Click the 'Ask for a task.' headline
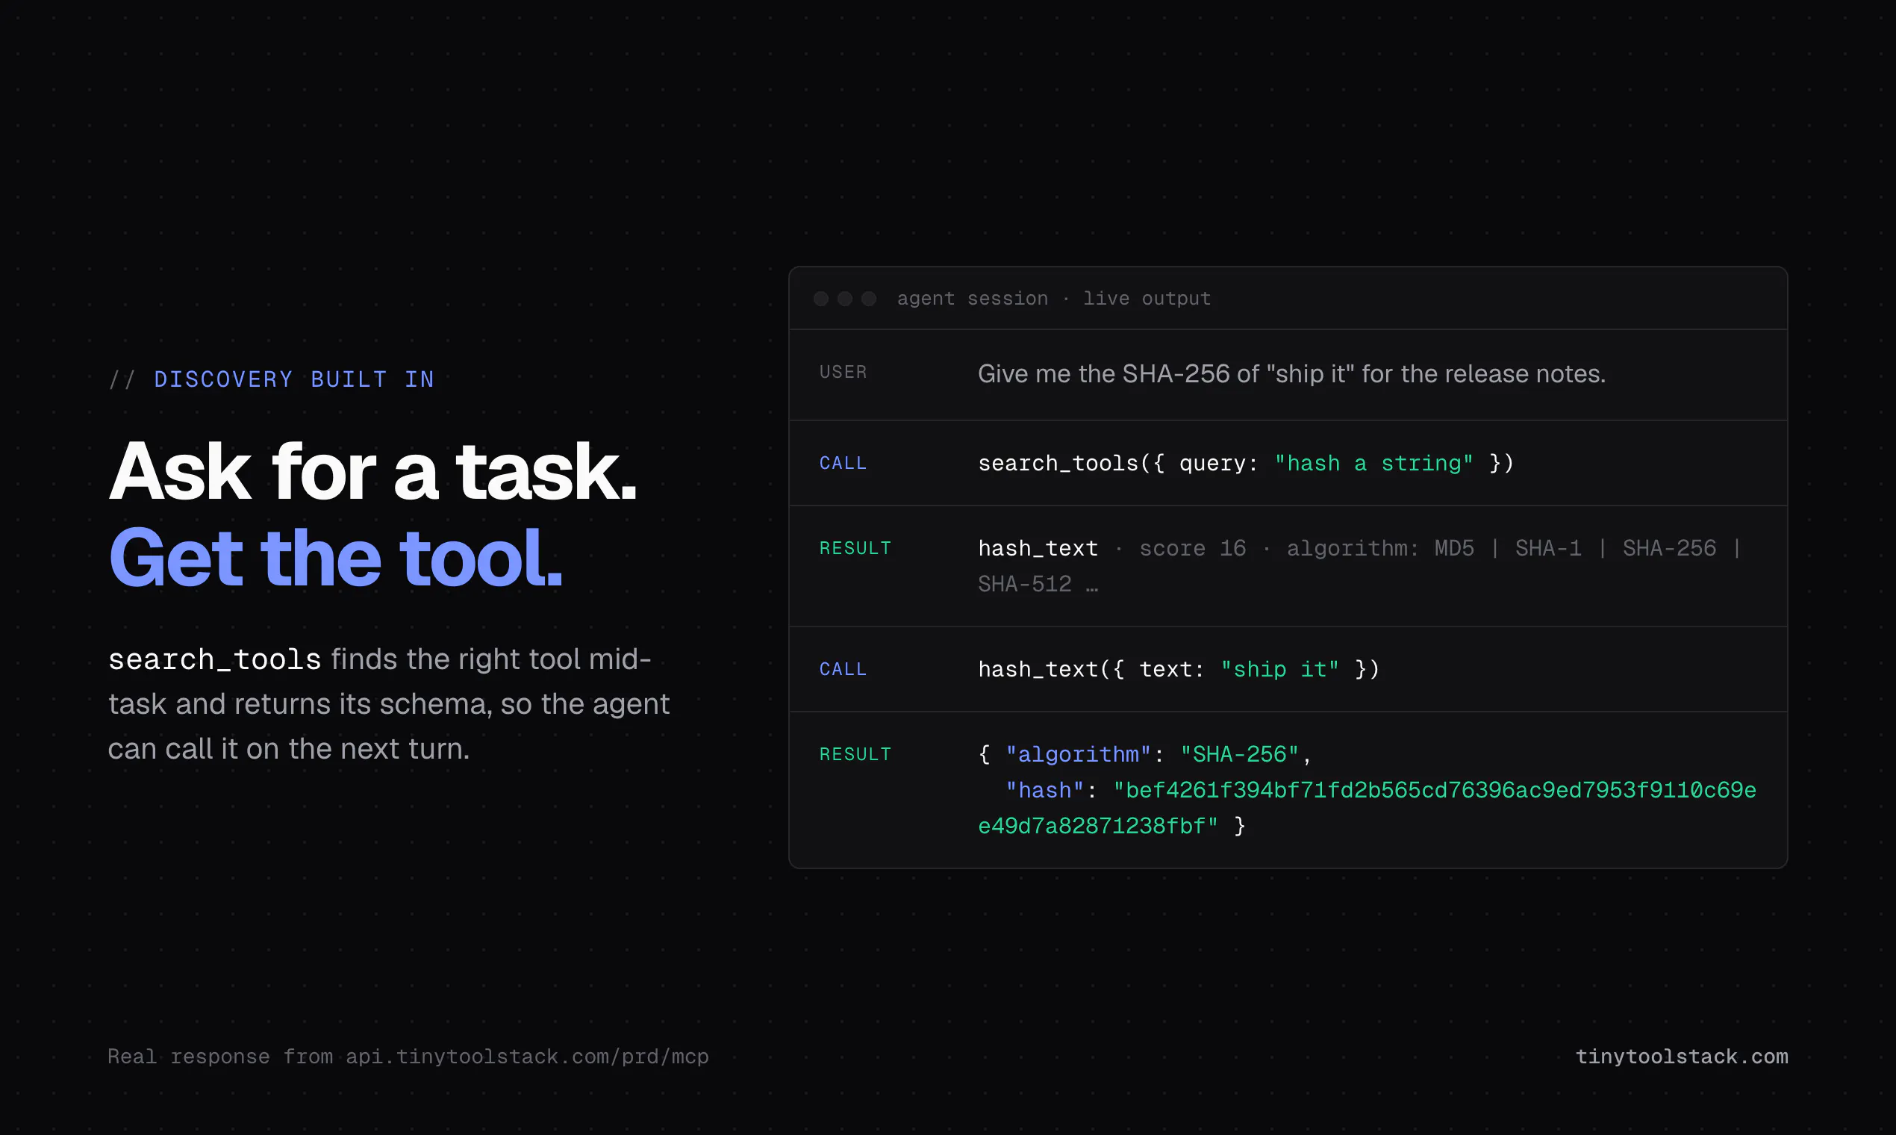 [372, 471]
